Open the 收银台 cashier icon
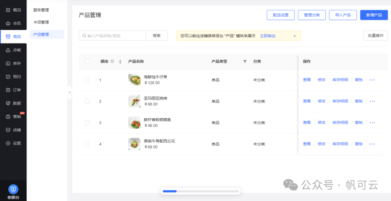Viewport: 391px width, 201px height. [x=13, y=189]
